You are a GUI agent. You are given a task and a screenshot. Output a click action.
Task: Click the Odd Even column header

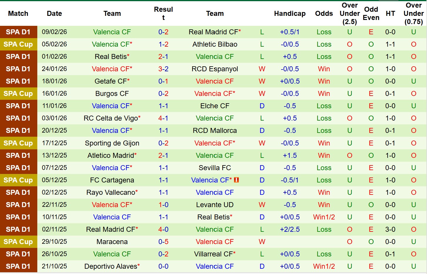tap(371, 13)
